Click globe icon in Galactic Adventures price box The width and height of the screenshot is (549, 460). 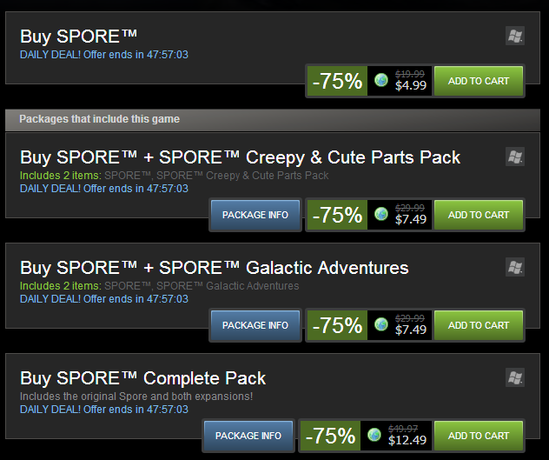381,324
